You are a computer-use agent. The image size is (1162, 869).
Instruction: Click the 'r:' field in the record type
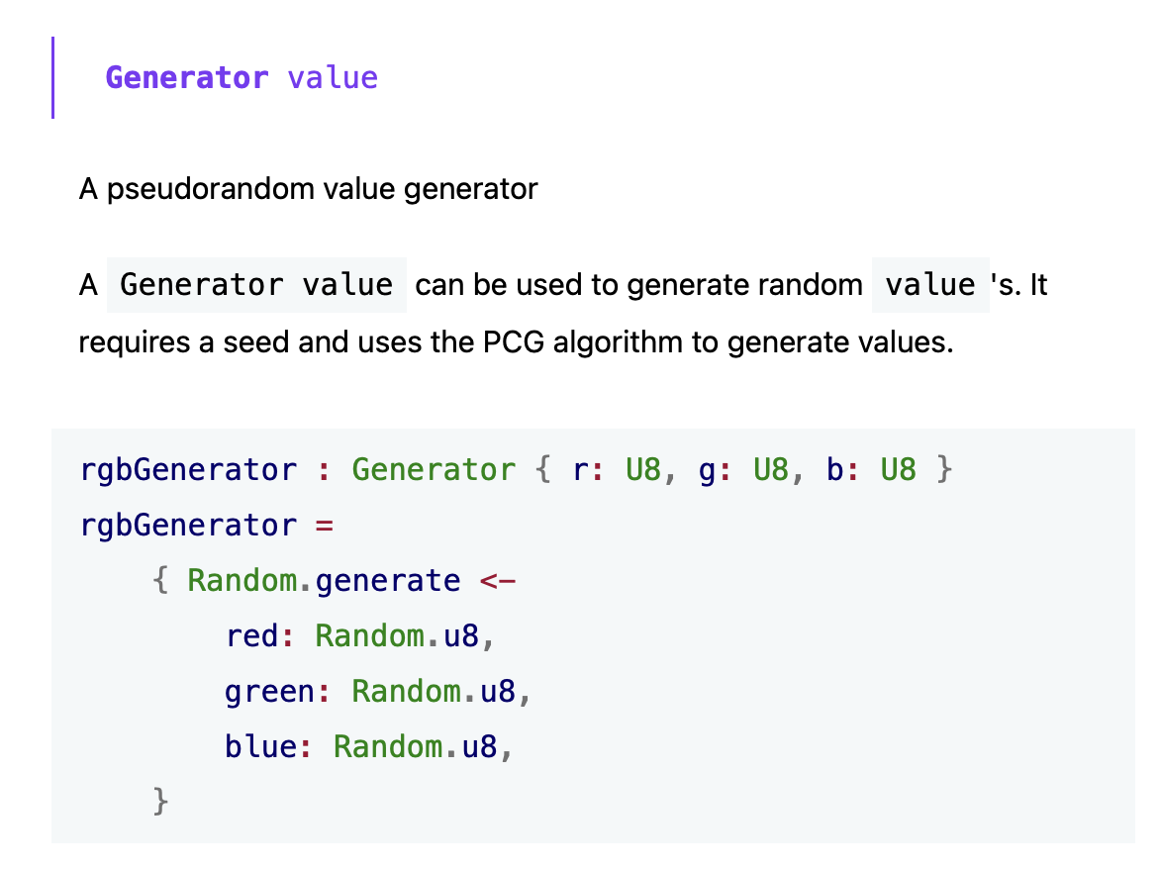[x=588, y=470]
